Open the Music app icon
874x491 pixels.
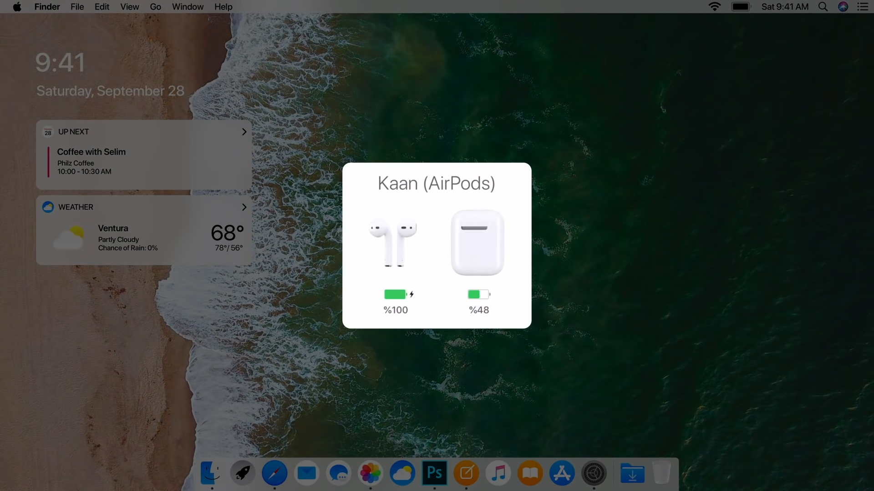498,473
